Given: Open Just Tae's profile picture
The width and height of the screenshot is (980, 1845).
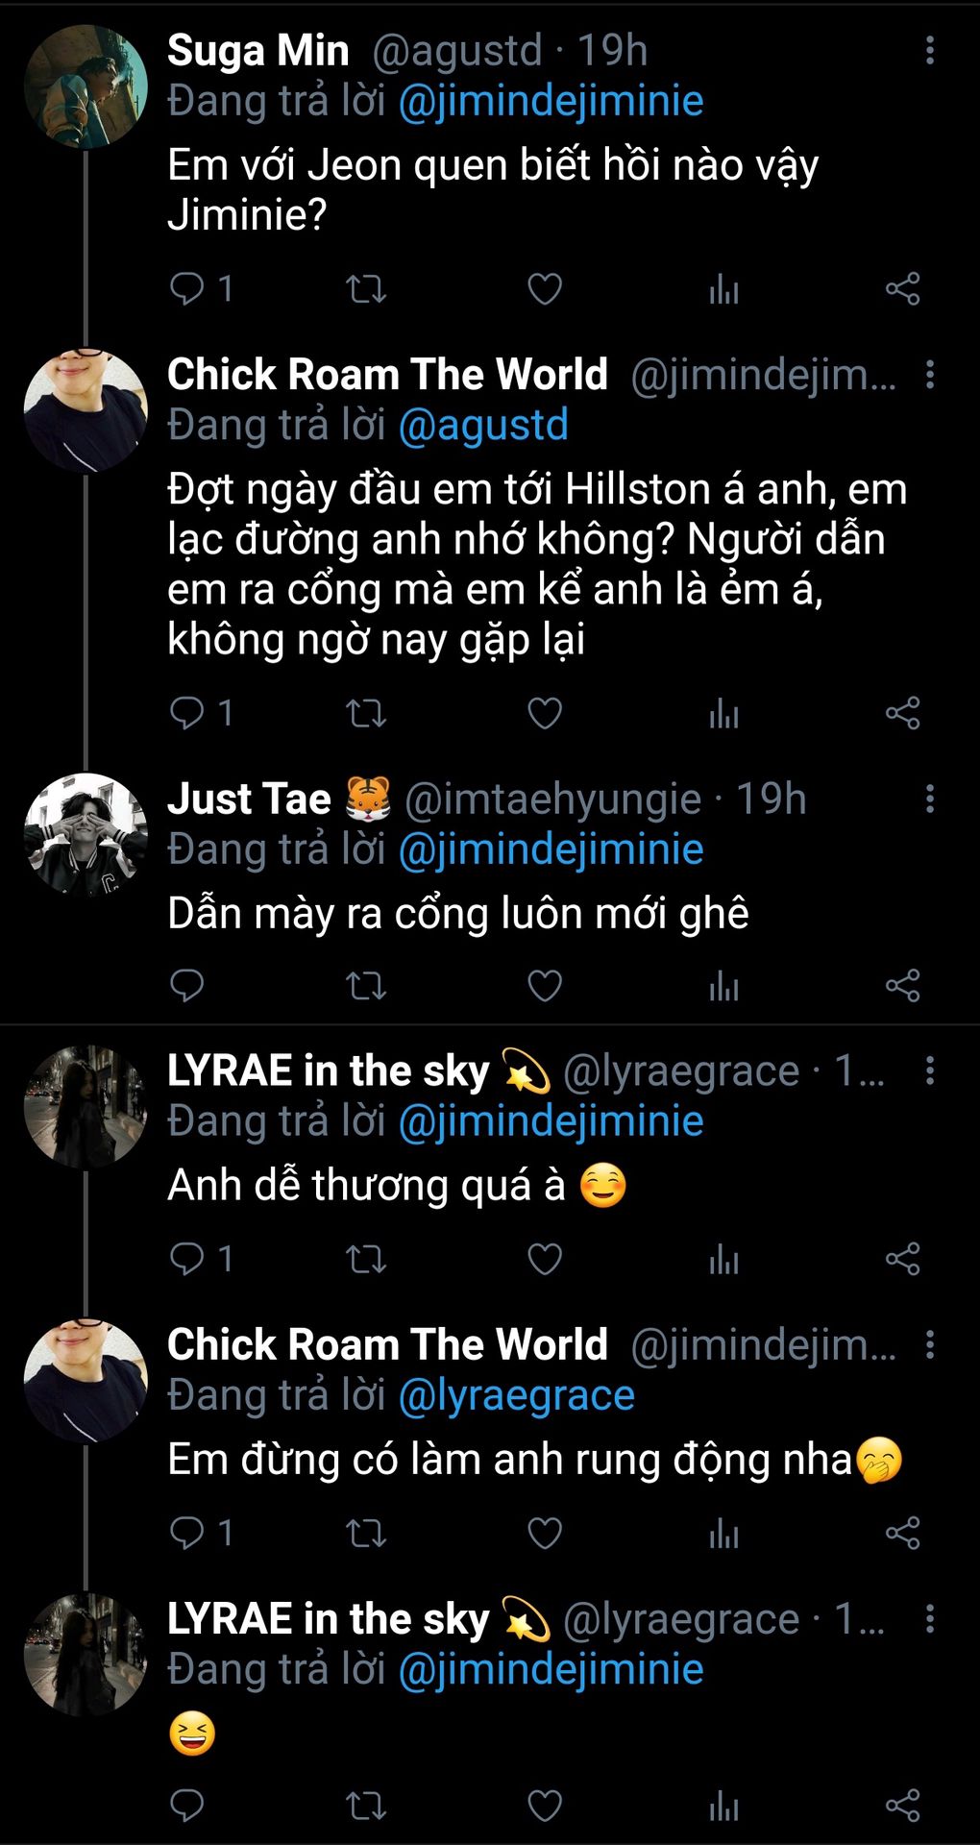Looking at the screenshot, I should point(86,834).
